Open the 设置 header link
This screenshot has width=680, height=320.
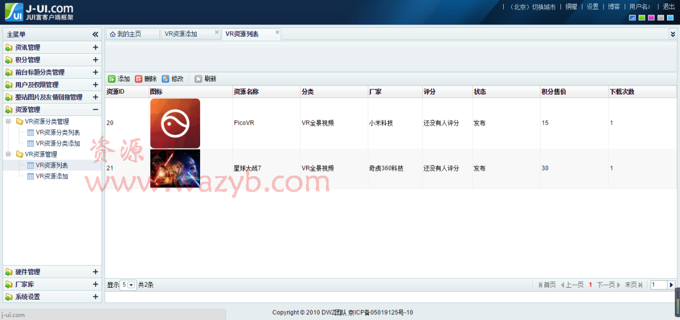pos(592,7)
